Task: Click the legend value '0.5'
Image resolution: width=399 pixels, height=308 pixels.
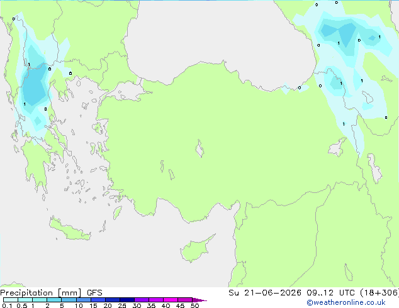Action: (22, 305)
